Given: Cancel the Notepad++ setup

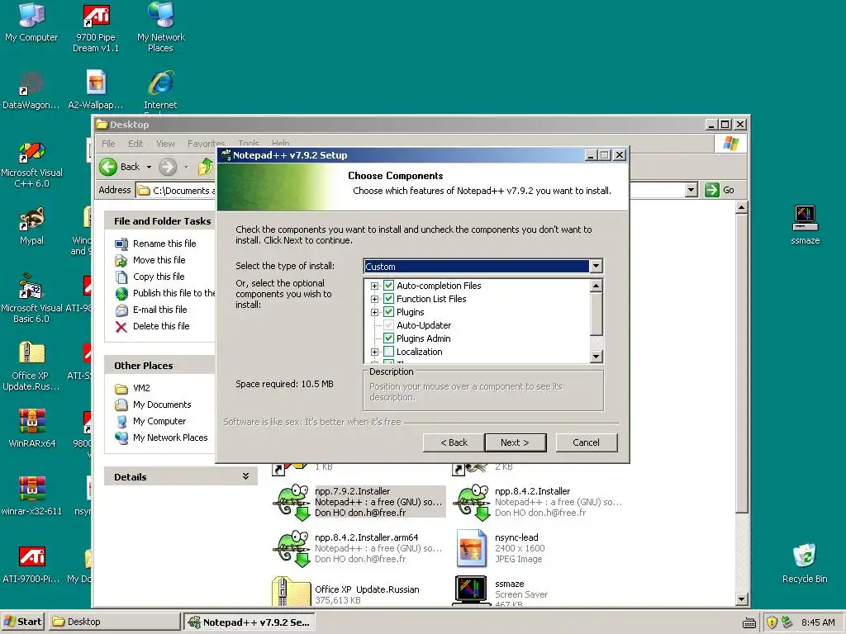Looking at the screenshot, I should coord(586,442).
